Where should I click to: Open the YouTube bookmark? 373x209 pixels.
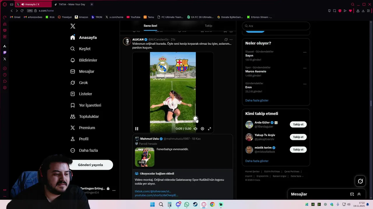(133, 17)
